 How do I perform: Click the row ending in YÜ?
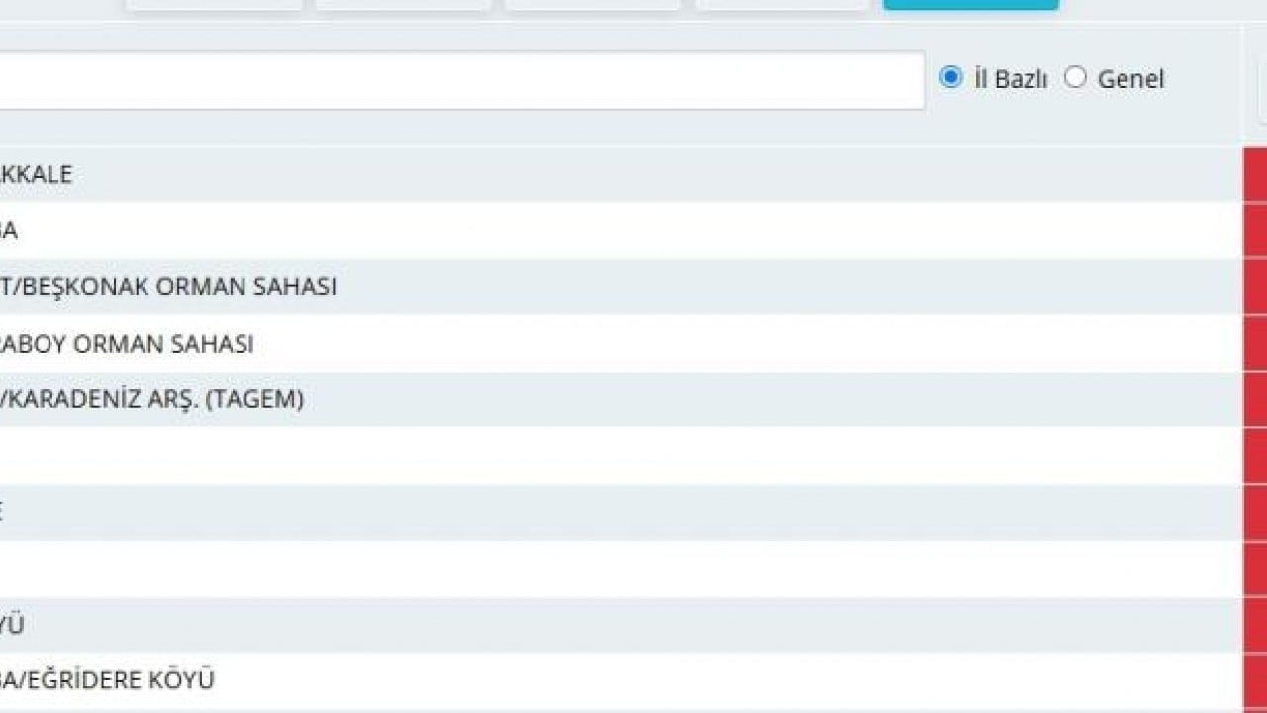coord(621,625)
